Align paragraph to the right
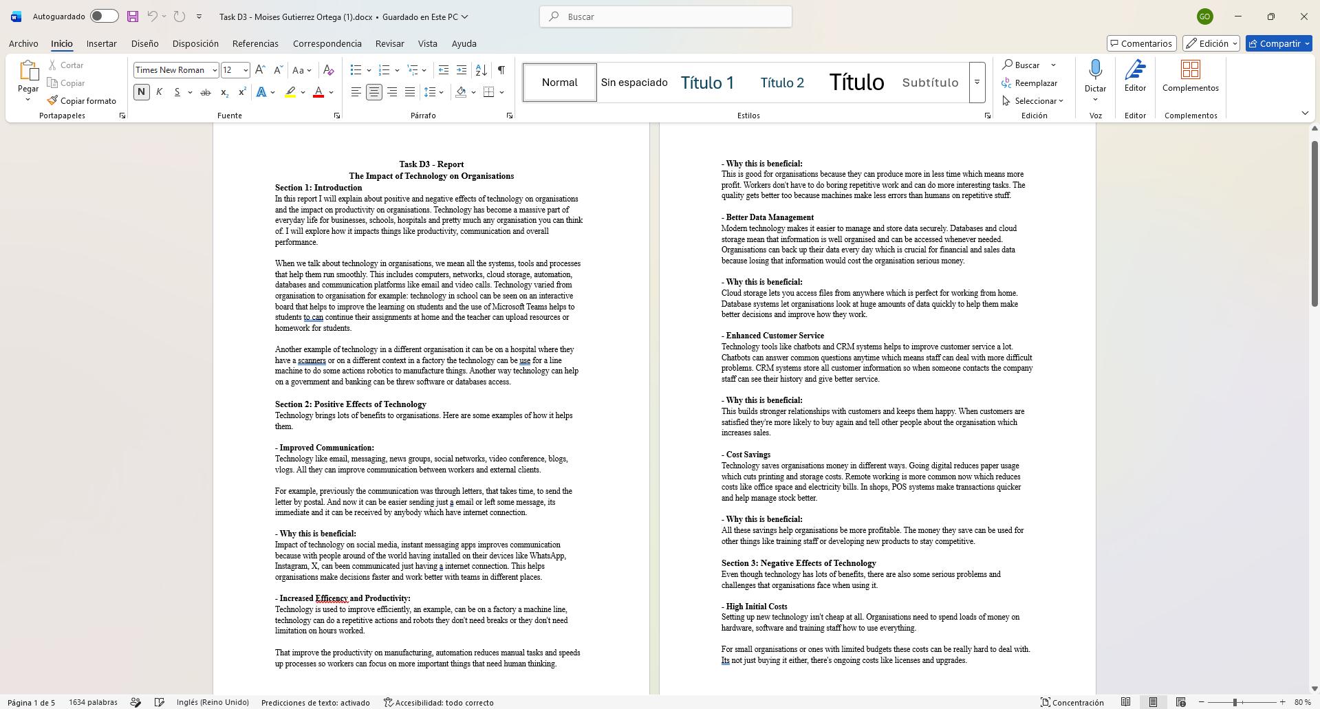Image resolution: width=1320 pixels, height=709 pixels. click(392, 92)
